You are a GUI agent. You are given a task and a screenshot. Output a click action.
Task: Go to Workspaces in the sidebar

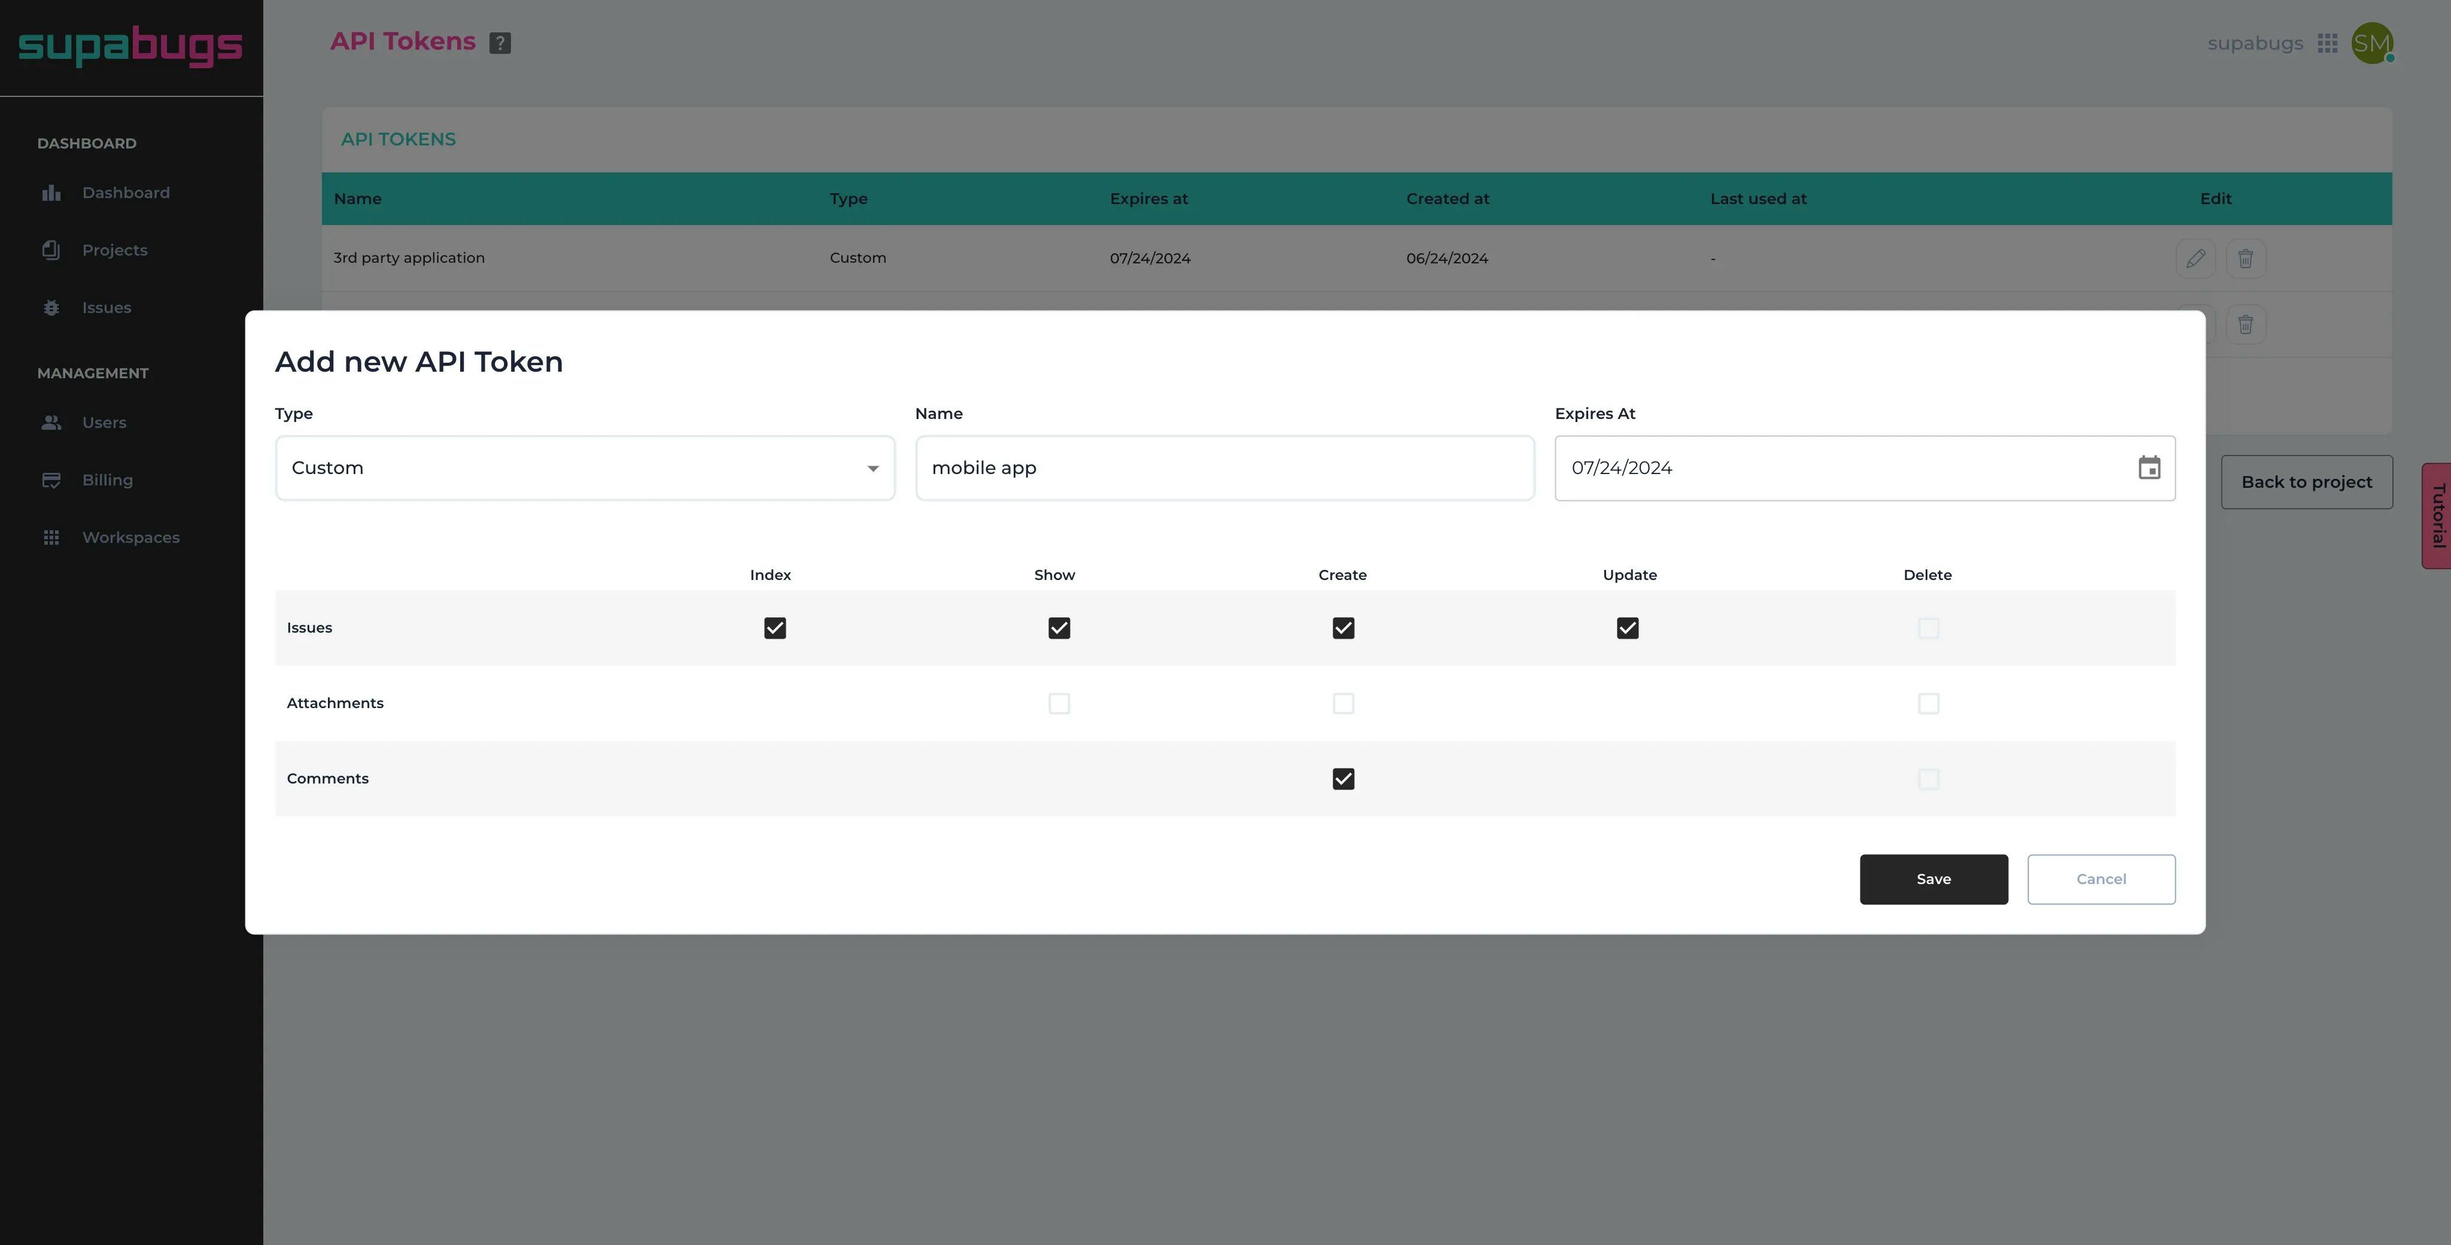[x=130, y=538]
